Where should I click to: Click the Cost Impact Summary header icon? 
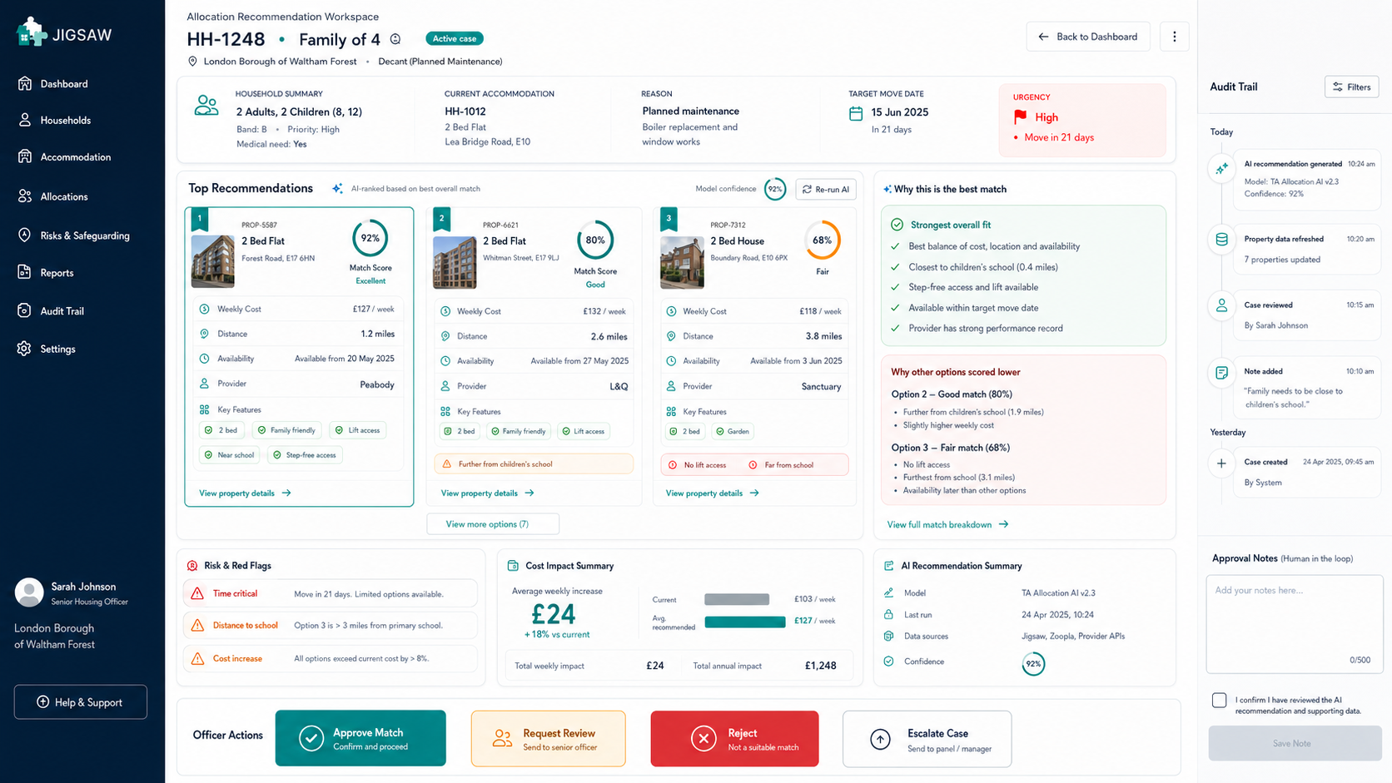513,566
